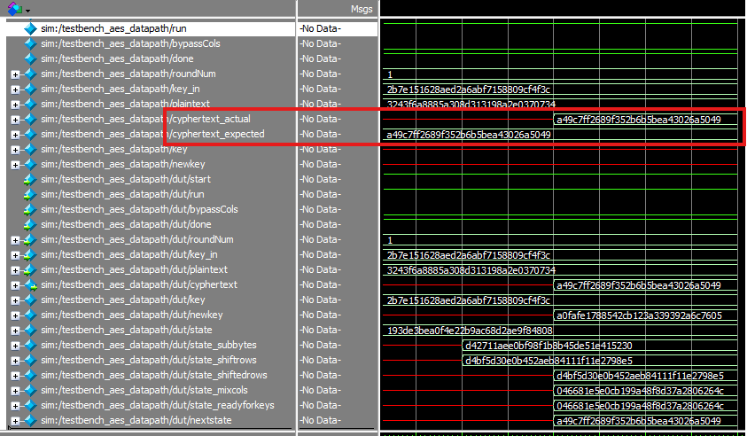Expand the dut/state_shiftrows bus
The width and height of the screenshot is (747, 436).
pos(15,361)
